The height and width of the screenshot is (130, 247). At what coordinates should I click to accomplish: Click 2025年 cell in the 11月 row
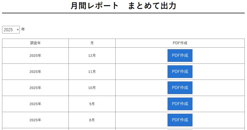click(x=35, y=72)
